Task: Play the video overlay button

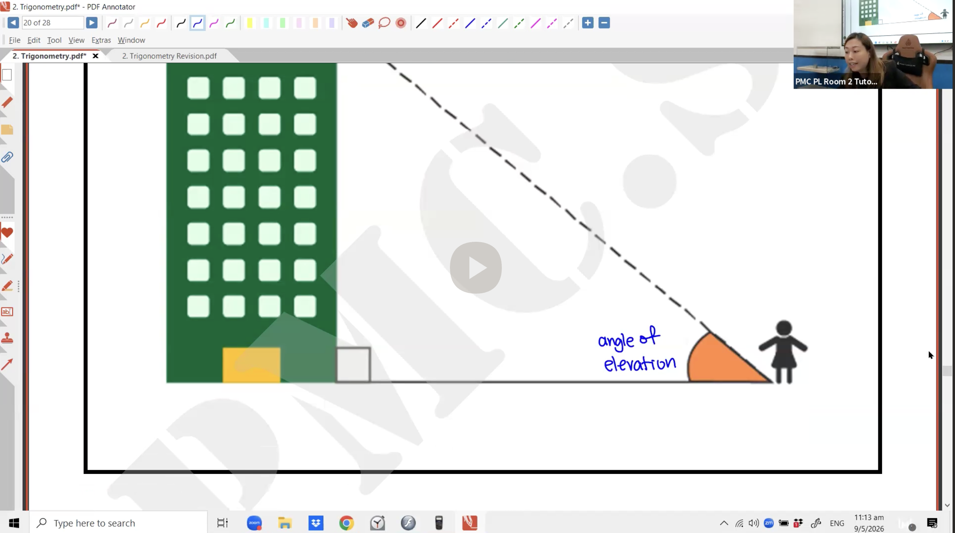Action: point(476,268)
